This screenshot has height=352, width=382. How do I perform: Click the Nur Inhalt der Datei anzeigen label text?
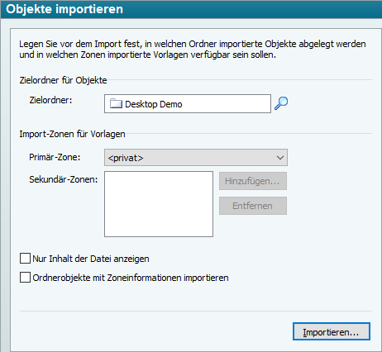(91, 259)
